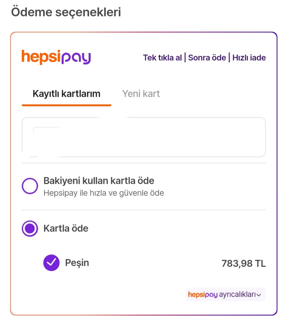Screen dimensions: 287x316
Task: Click the chevron arrow next to ayrıcalıkları
Action: [x=259, y=295]
